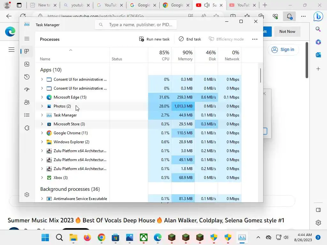Mute tab audio speaker icon on active tab
This screenshot has width=327, height=245.
click(207, 5)
